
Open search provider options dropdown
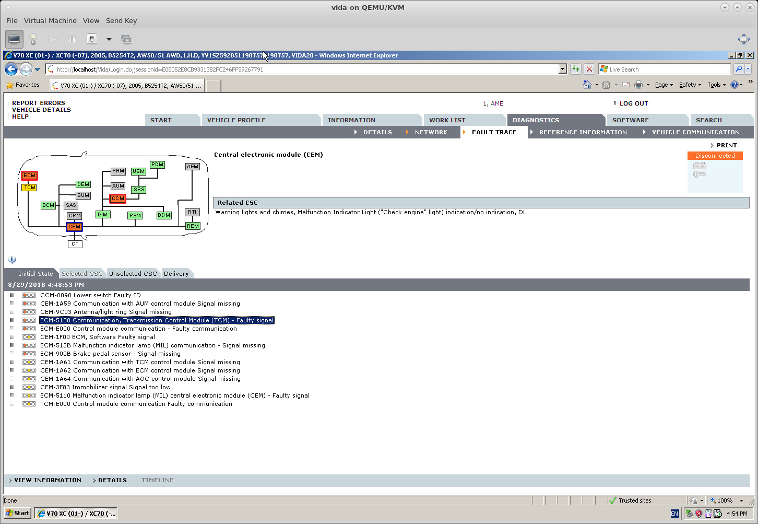pyautogui.click(x=748, y=69)
